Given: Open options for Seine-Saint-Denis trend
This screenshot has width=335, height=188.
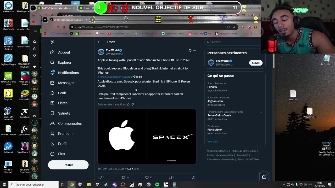Looking at the screenshot, I should pyautogui.click(x=261, y=113).
